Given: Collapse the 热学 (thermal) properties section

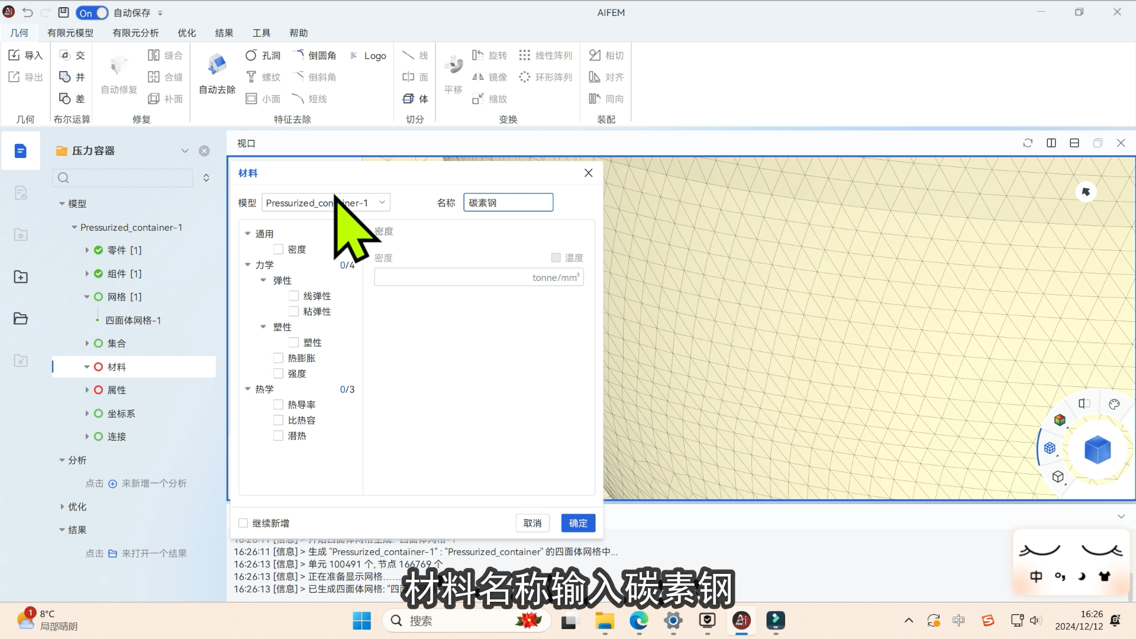Looking at the screenshot, I should coord(249,389).
